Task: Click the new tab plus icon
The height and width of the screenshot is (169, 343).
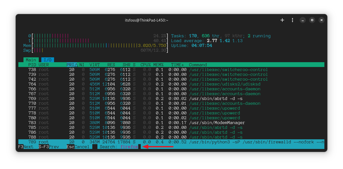Action: 282,20
